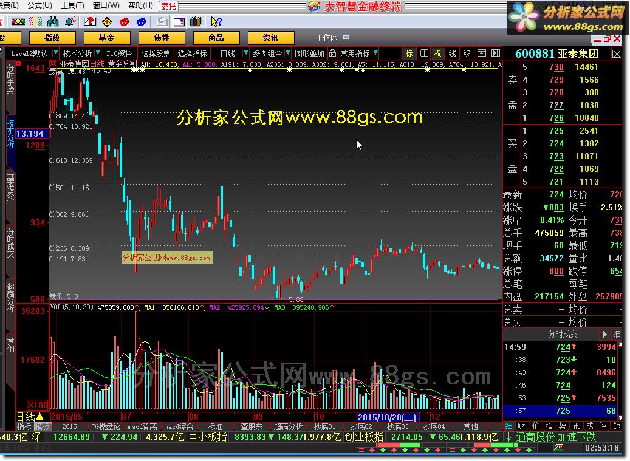Click the skip-to-end arrow icon in chart toolbar

pos(496,53)
